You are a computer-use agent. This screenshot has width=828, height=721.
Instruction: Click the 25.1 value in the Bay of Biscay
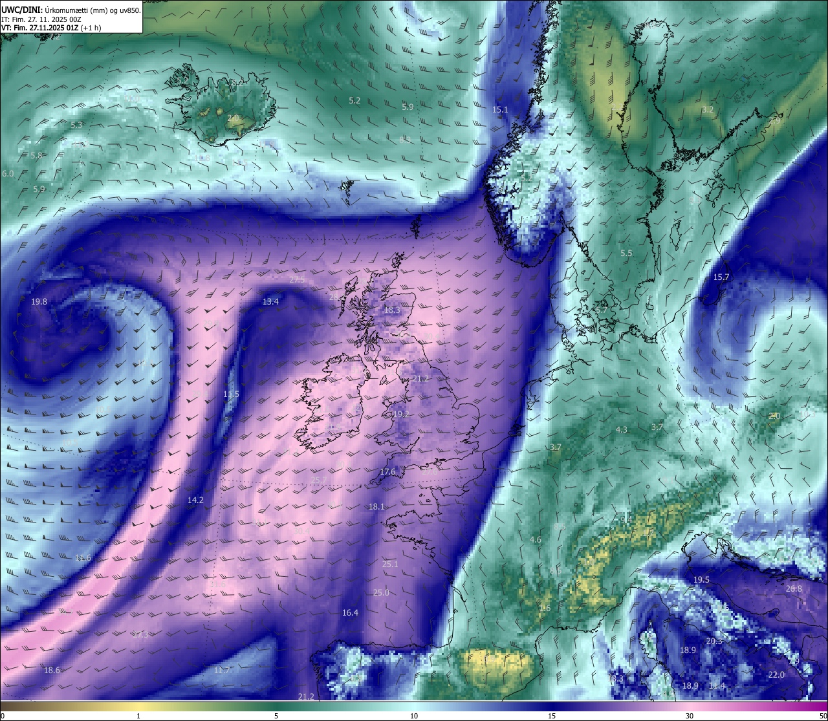(390, 565)
